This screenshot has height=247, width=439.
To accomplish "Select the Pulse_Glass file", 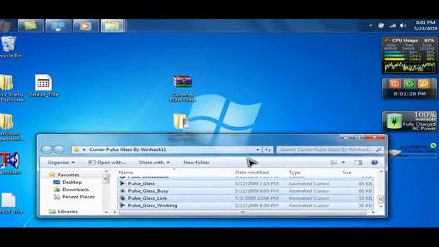I will pyautogui.click(x=246, y=184).
